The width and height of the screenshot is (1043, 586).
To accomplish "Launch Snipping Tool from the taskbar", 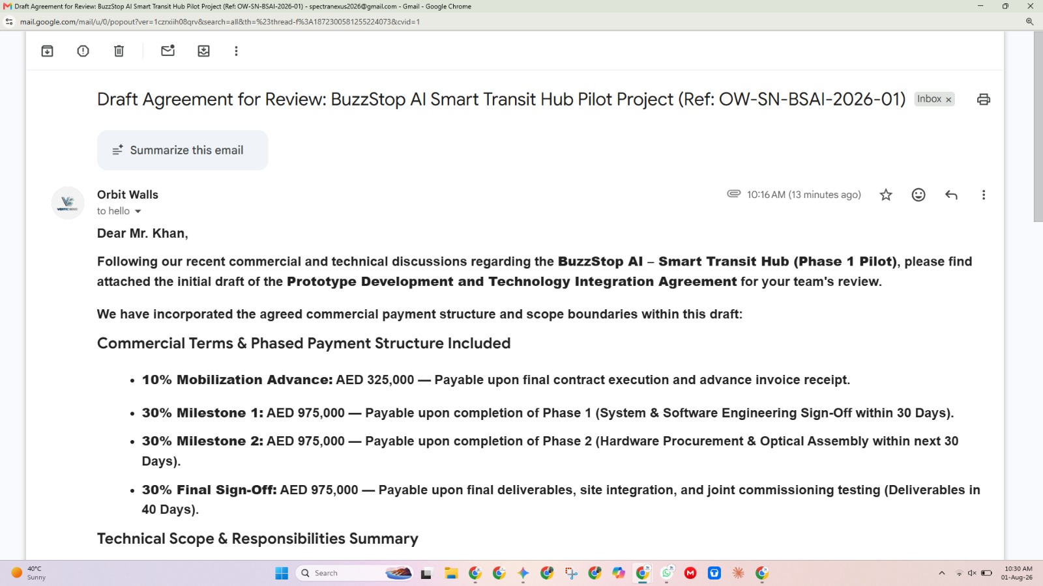I will pos(571,573).
